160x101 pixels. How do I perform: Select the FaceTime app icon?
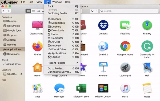[x=125, y=25]
